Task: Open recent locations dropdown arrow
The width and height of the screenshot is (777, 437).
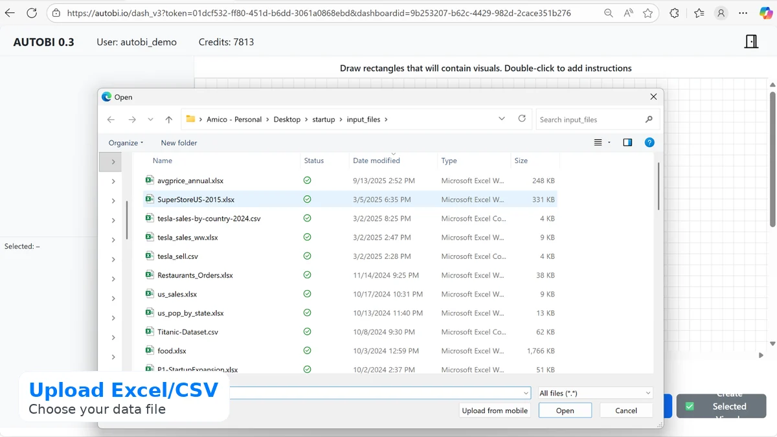Action: 150,119
